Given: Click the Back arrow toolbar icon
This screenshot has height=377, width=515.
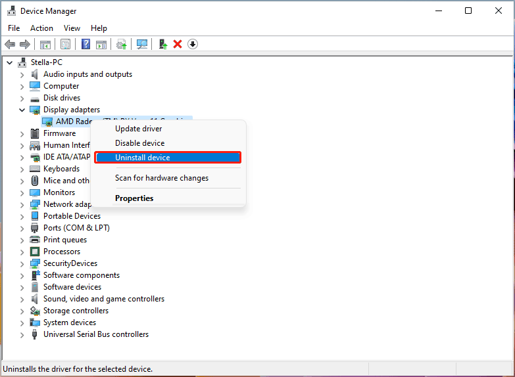Looking at the screenshot, I should coord(10,44).
